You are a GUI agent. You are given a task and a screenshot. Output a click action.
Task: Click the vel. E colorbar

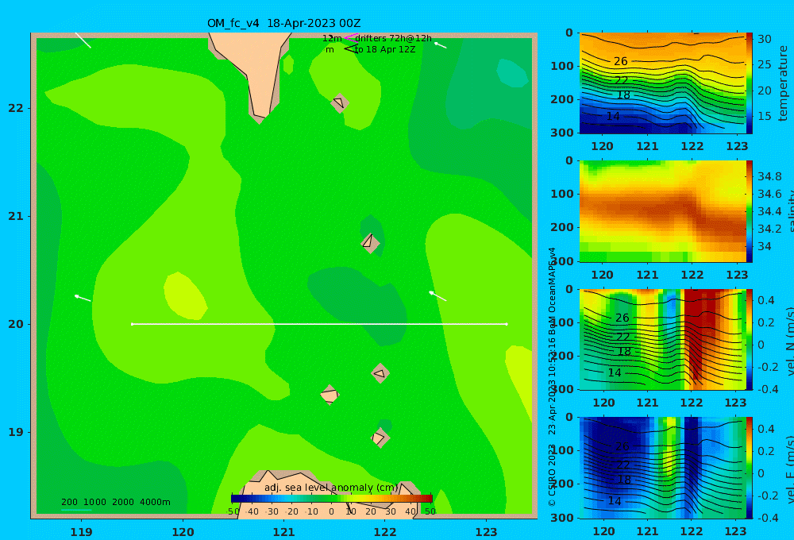click(x=749, y=468)
